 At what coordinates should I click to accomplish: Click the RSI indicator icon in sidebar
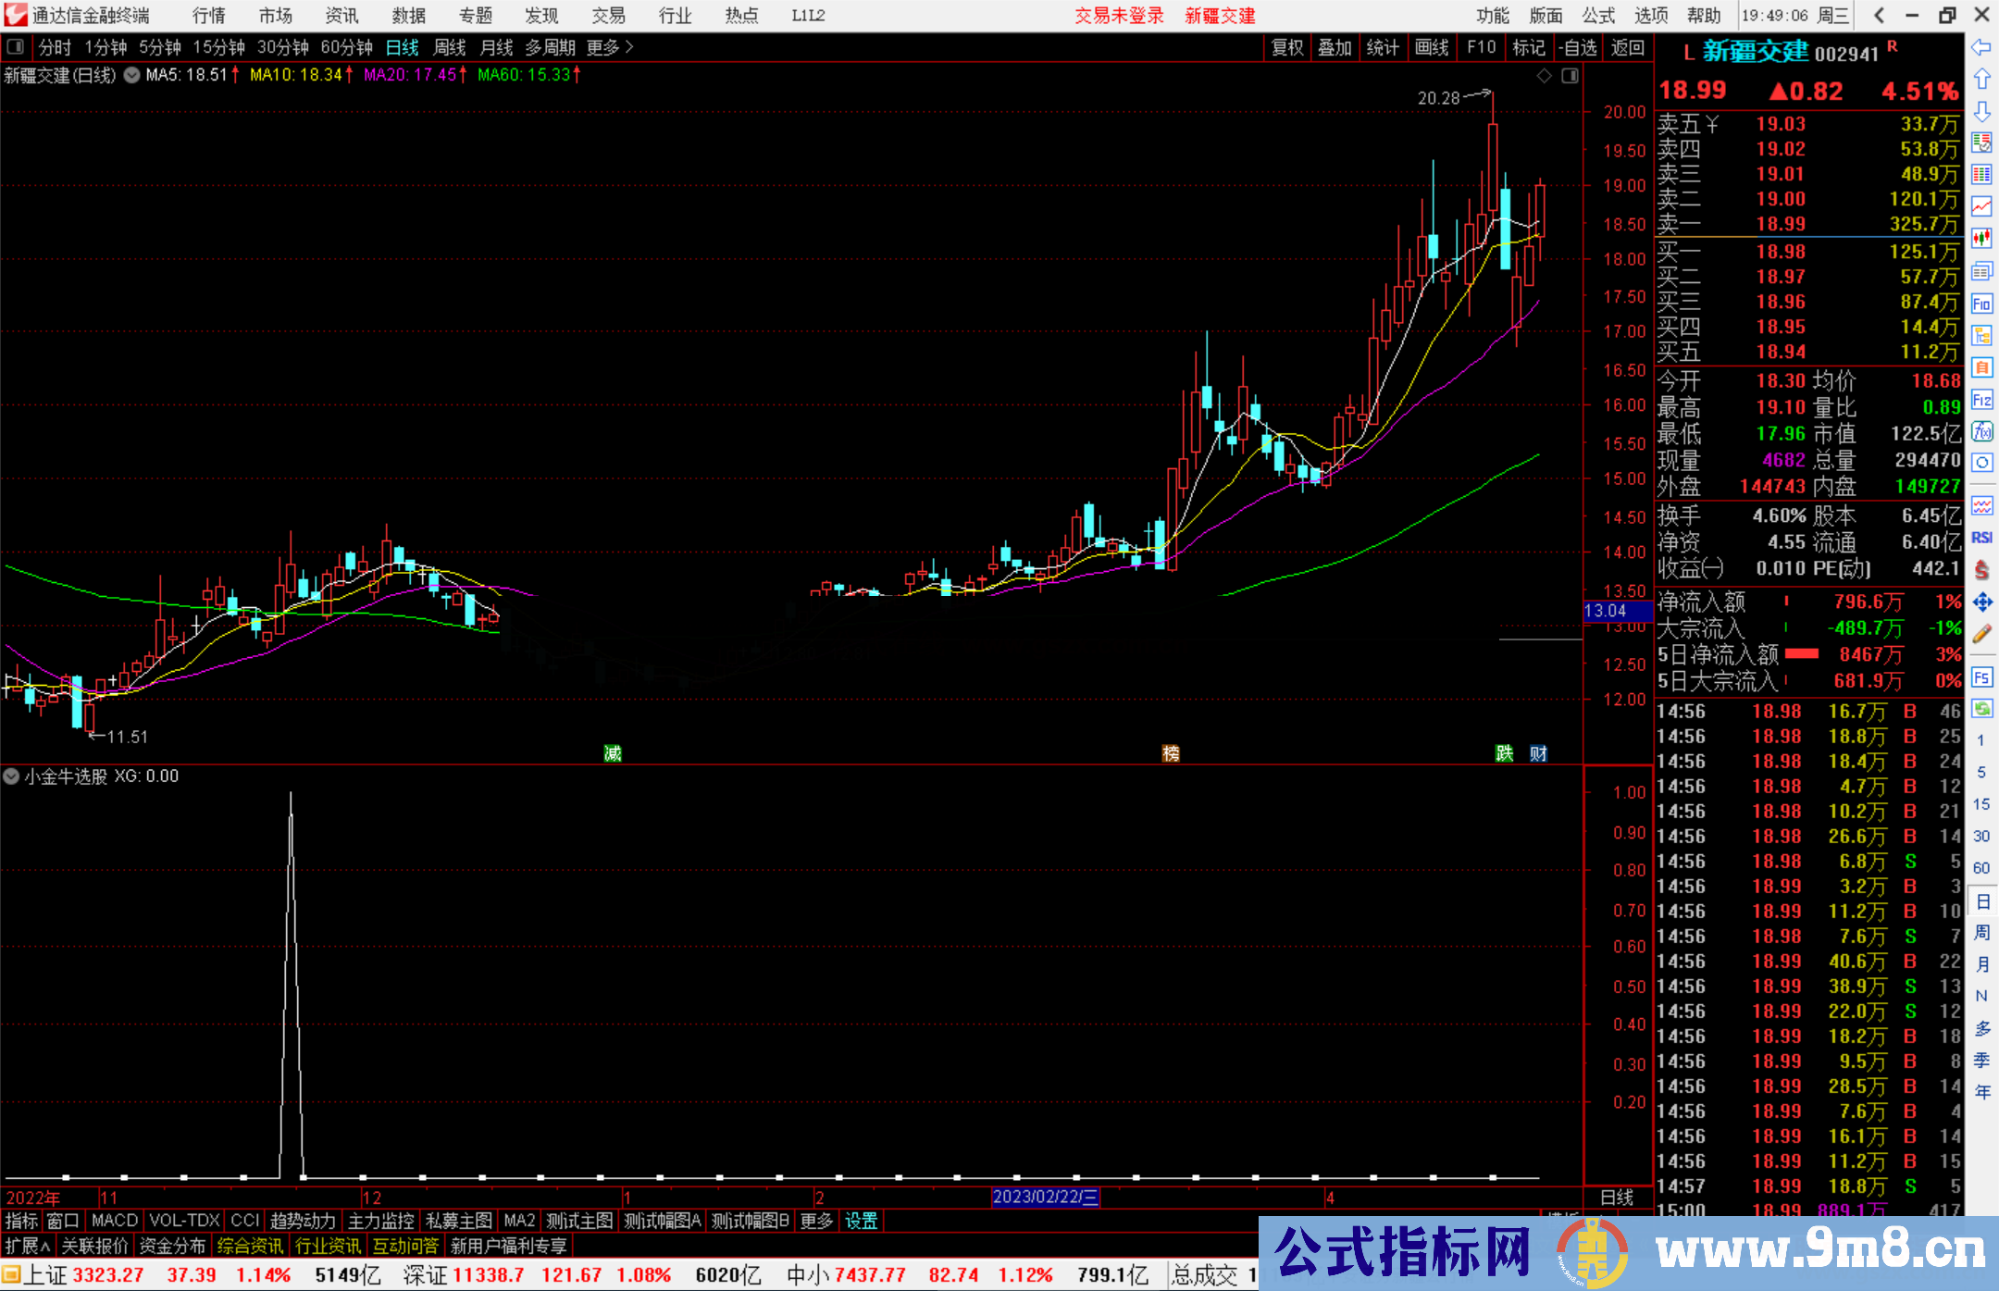[x=1981, y=538]
